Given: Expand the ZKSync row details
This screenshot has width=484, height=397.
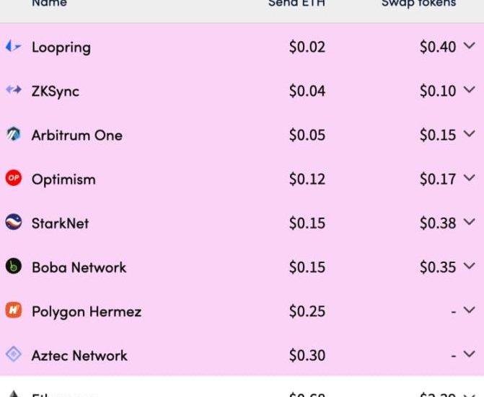Looking at the screenshot, I should pos(470,90).
